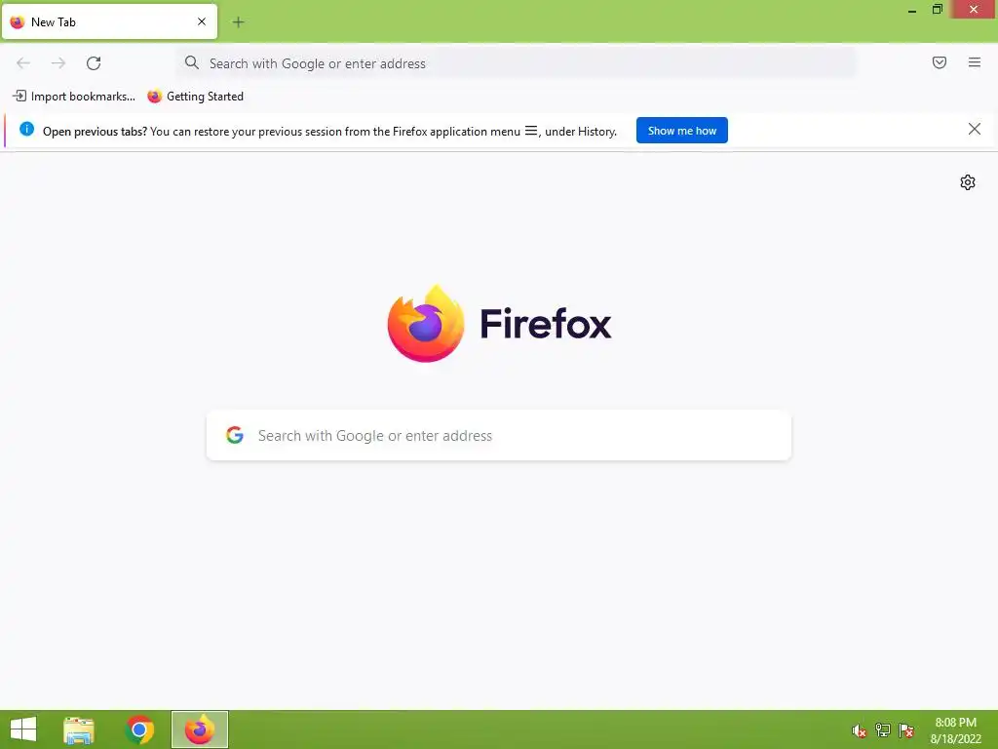998x749 pixels.
Task: Click the Forward navigation arrow
Action: 58,63
